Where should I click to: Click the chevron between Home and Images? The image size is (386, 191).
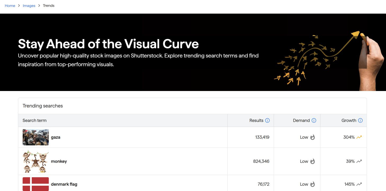point(20,6)
